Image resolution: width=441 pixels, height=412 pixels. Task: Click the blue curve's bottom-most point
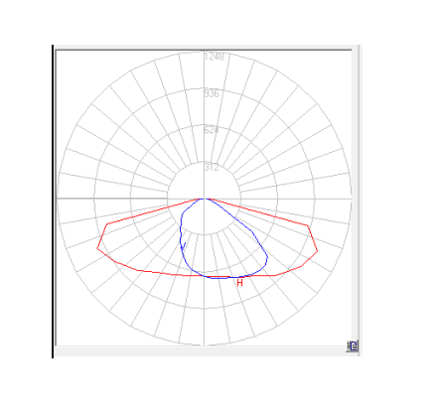click(x=219, y=278)
